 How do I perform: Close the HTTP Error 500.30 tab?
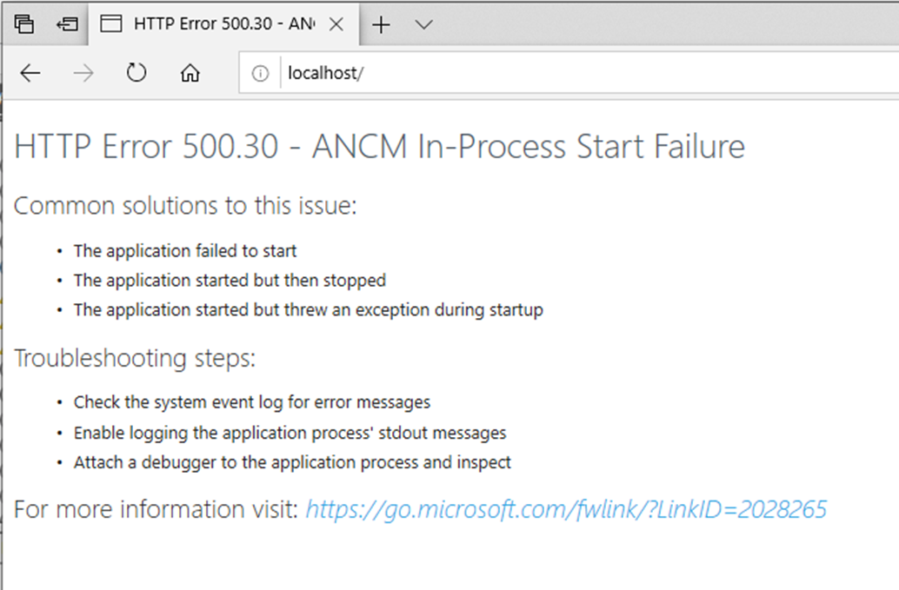pyautogui.click(x=336, y=24)
